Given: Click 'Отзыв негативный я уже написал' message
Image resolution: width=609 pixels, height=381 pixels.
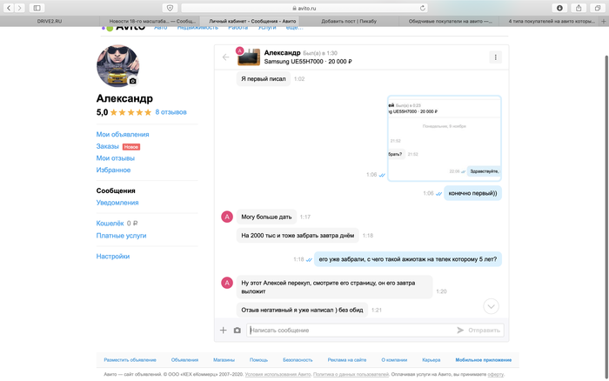Looking at the screenshot, I should [302, 310].
